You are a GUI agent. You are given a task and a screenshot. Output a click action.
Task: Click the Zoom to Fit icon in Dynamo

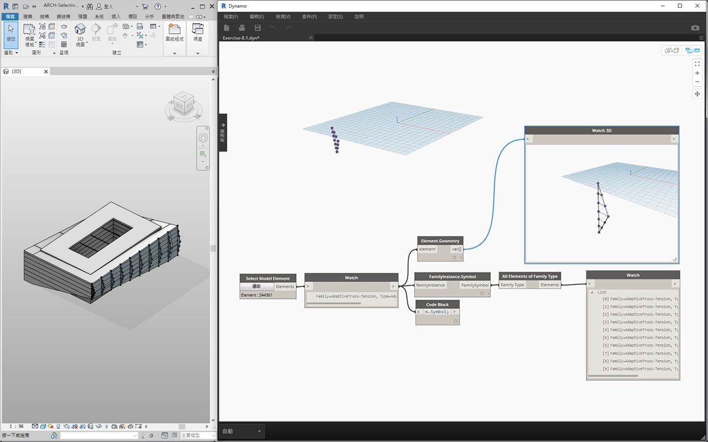pyautogui.click(x=697, y=64)
